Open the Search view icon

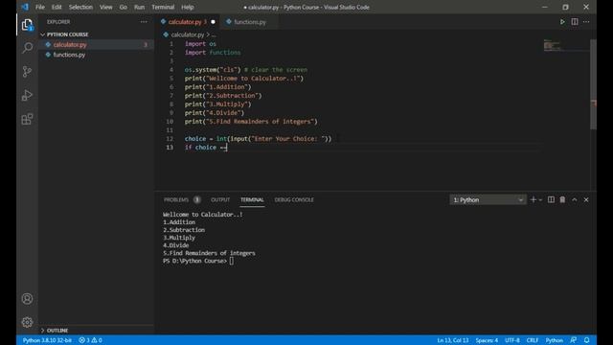tap(27, 48)
